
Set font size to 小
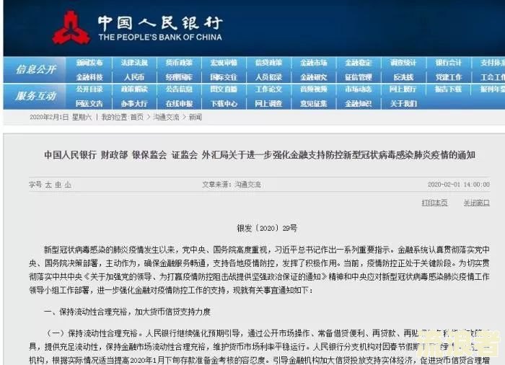coord(68,185)
